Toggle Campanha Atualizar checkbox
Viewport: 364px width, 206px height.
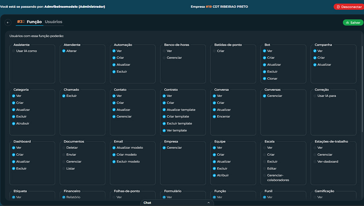click(x=315, y=65)
